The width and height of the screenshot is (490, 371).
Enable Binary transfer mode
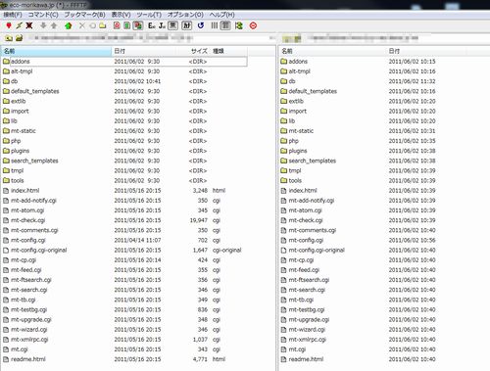coord(127,25)
